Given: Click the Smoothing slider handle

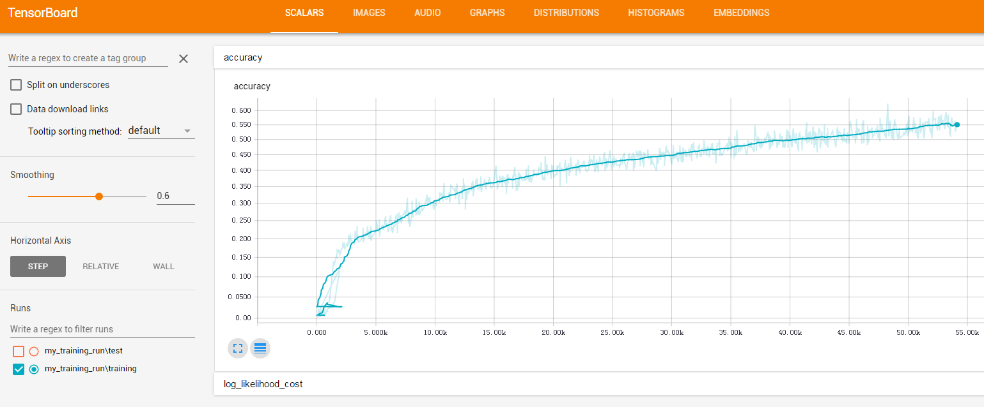Looking at the screenshot, I should click(x=99, y=196).
